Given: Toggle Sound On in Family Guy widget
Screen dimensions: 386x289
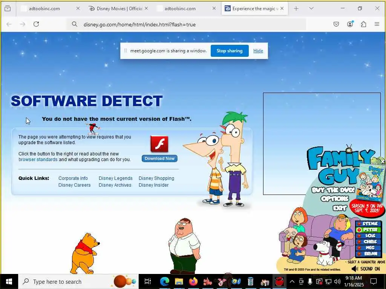Looking at the screenshot, I should pos(366,269).
